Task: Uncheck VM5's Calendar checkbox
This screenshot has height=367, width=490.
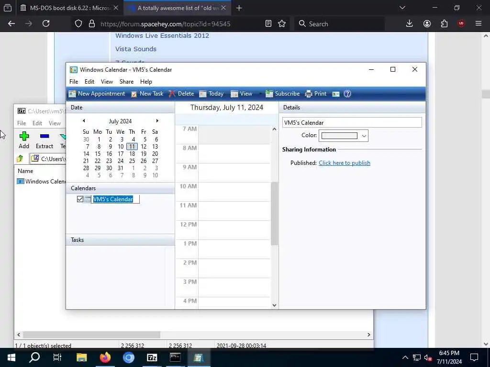Action: tap(80, 199)
